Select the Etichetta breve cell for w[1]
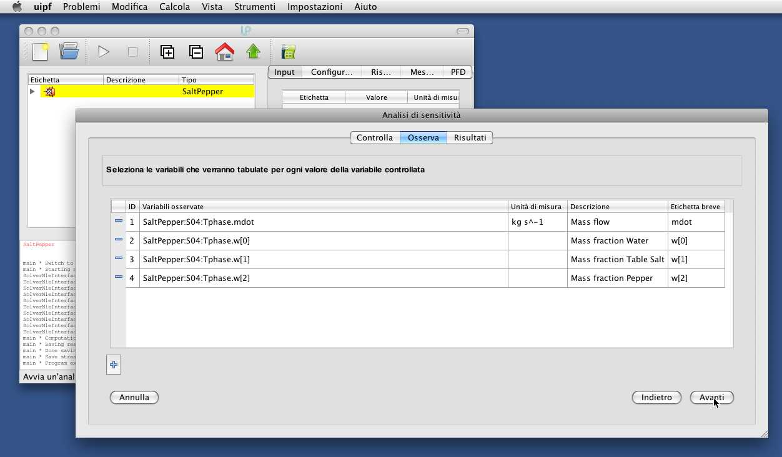Screen dimensions: 782x457 696,259
